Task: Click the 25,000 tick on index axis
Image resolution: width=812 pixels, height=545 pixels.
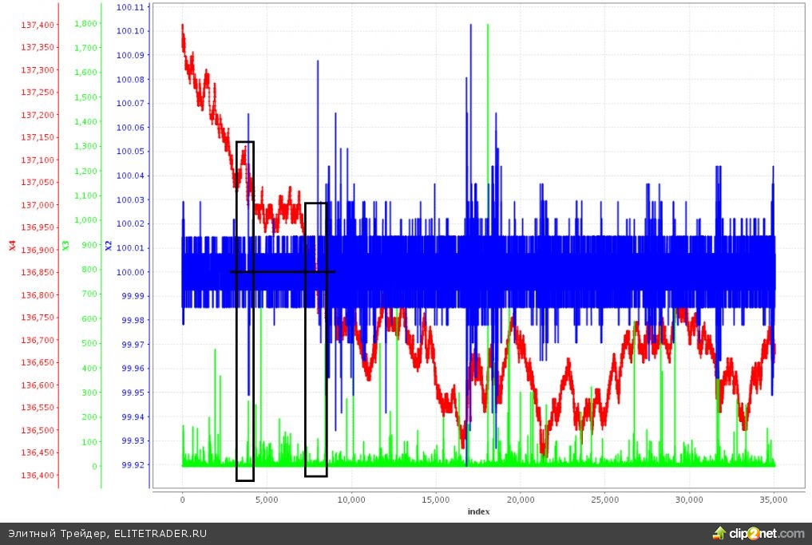Action: pyautogui.click(x=604, y=500)
